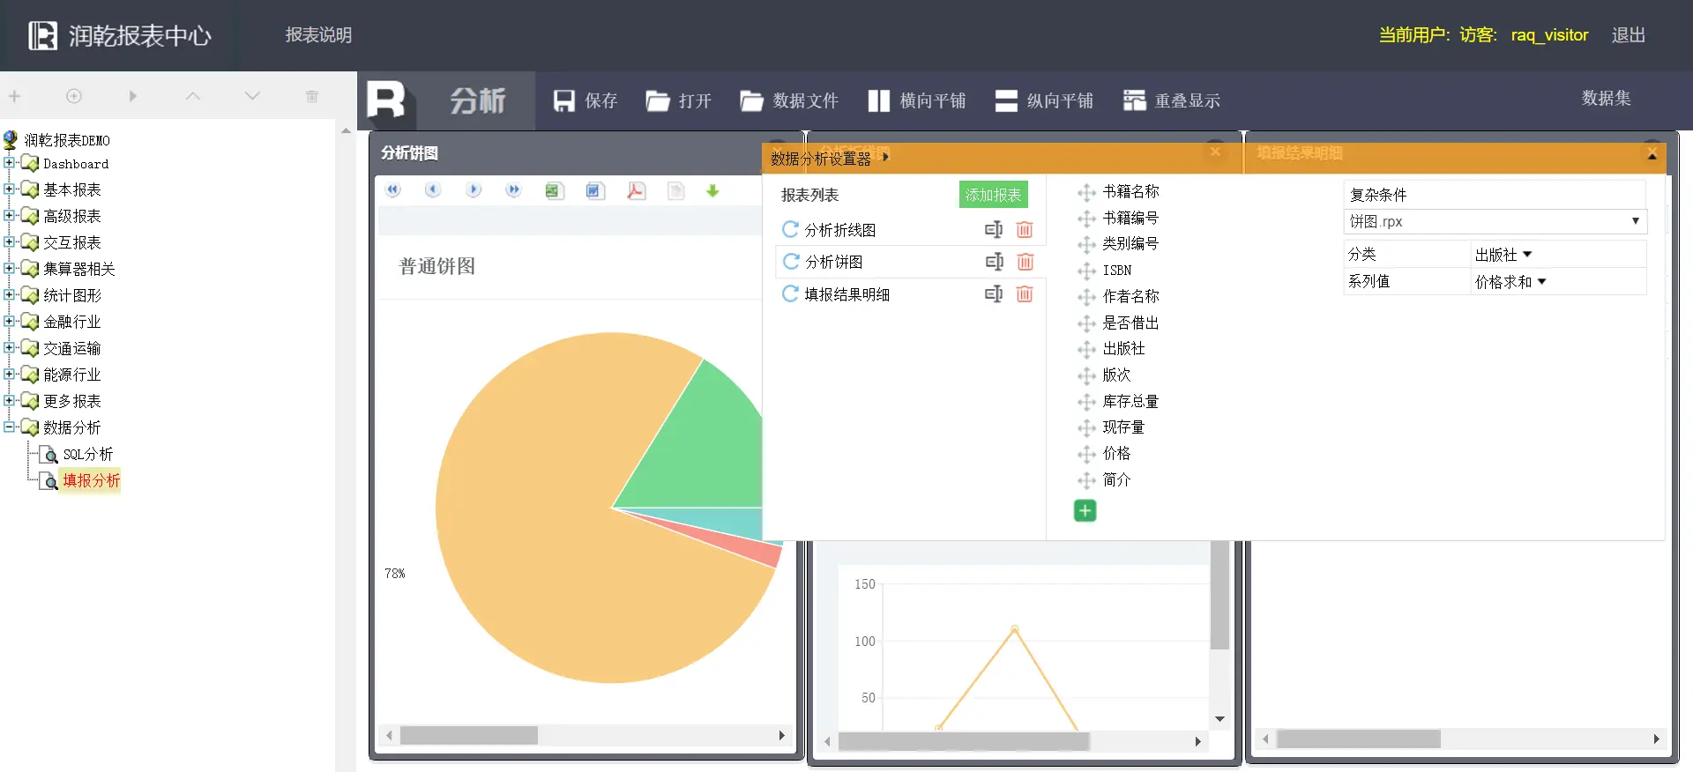Export pie chart report to Word
This screenshot has width=1693, height=772.
click(595, 190)
